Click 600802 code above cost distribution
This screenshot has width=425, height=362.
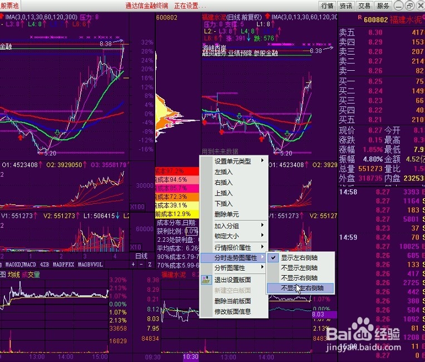(x=166, y=18)
